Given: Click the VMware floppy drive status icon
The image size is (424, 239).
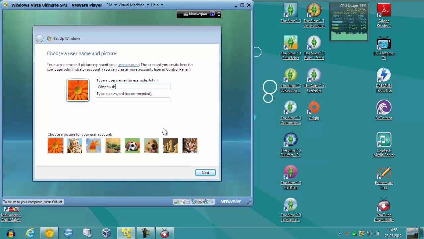Looking at the screenshot, I should (188, 202).
